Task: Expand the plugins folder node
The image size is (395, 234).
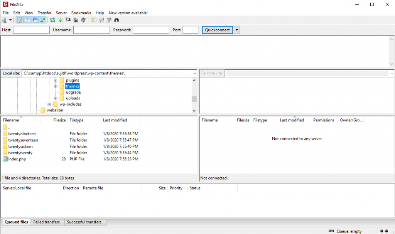Action: 56,81
